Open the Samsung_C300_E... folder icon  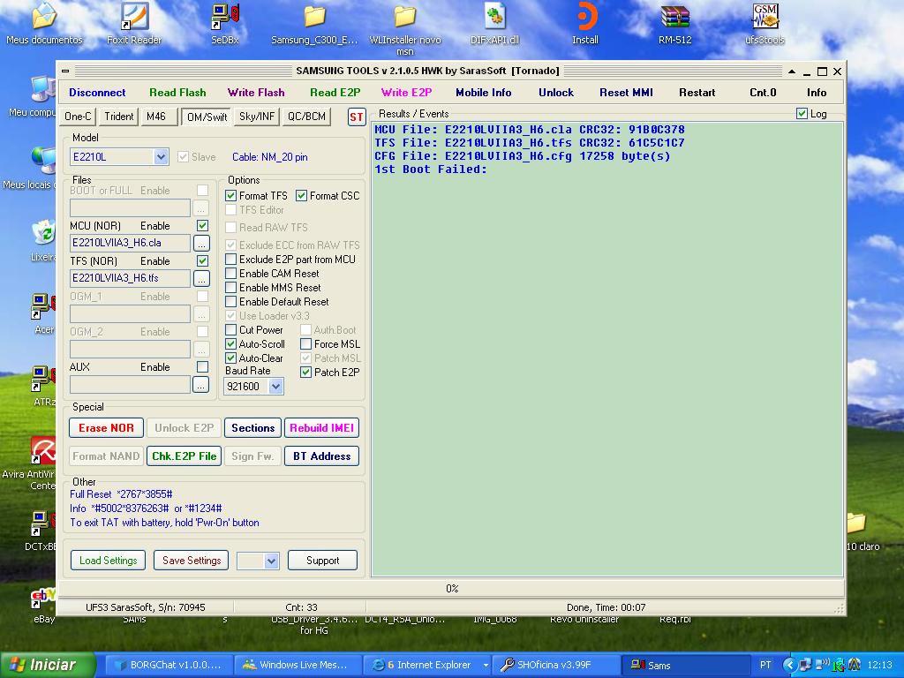[x=314, y=23]
